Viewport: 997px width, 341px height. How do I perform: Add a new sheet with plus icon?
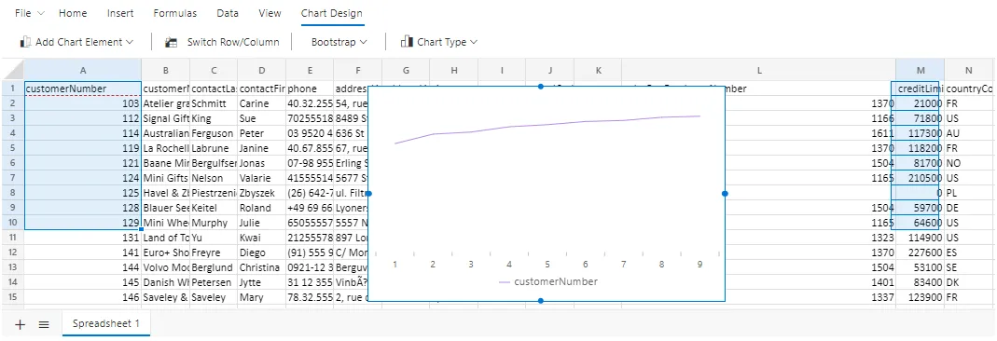[21, 324]
